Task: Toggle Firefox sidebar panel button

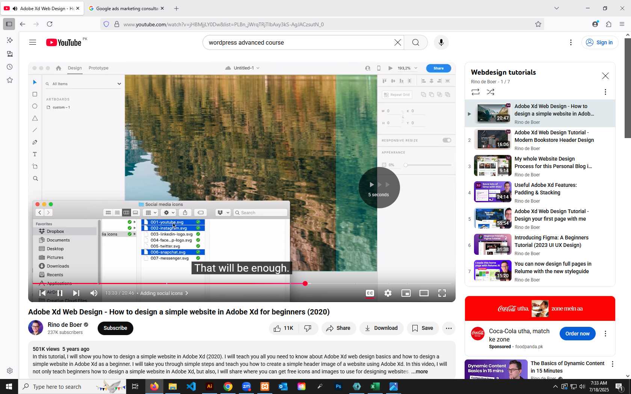Action: (x=9, y=24)
